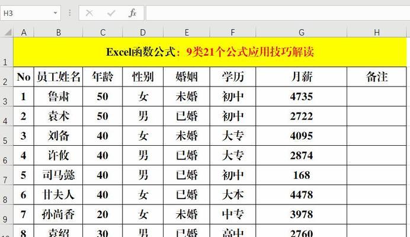The image size is (410, 237).
Task: Click salary cell '4735'
Action: (x=301, y=96)
